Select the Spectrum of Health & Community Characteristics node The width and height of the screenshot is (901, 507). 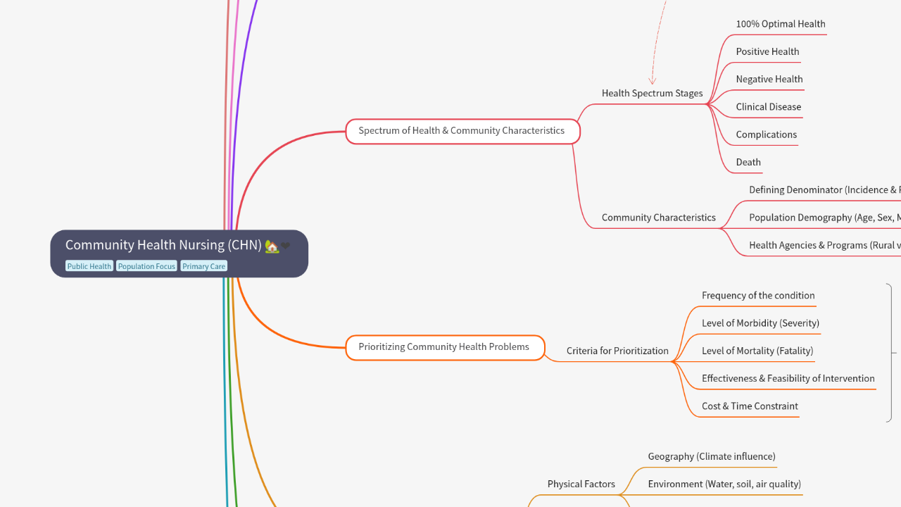point(462,131)
